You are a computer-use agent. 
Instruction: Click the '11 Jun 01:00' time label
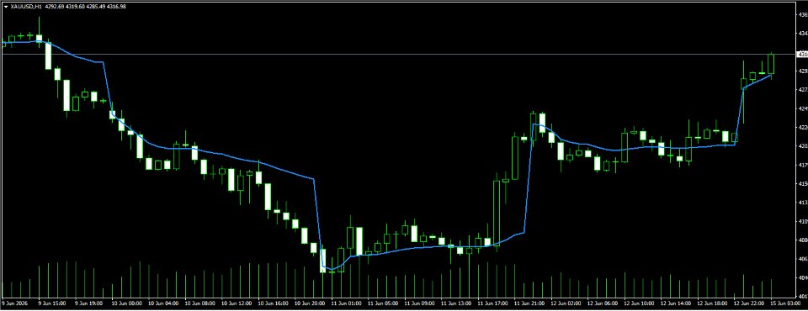click(x=346, y=303)
